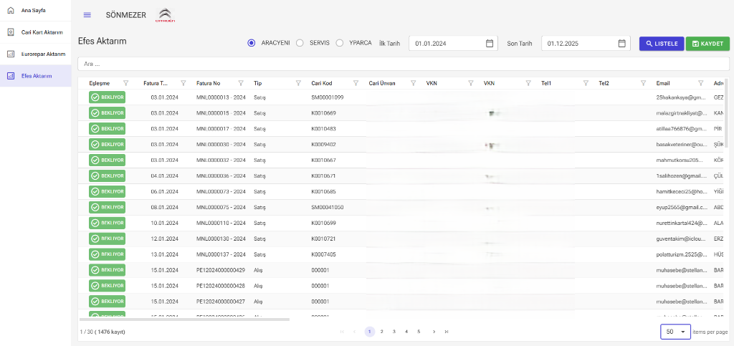Image resolution: width=734 pixels, height=346 pixels.
Task: Click filter icon on Email column
Action: [x=700, y=83]
